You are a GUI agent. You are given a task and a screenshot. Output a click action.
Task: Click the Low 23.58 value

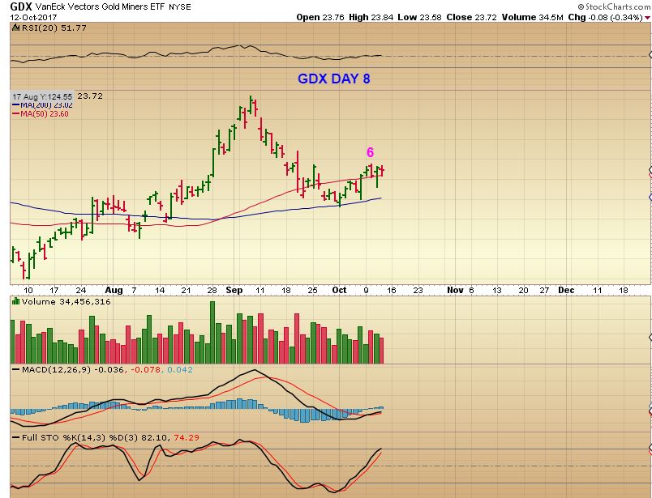pyautogui.click(x=419, y=18)
